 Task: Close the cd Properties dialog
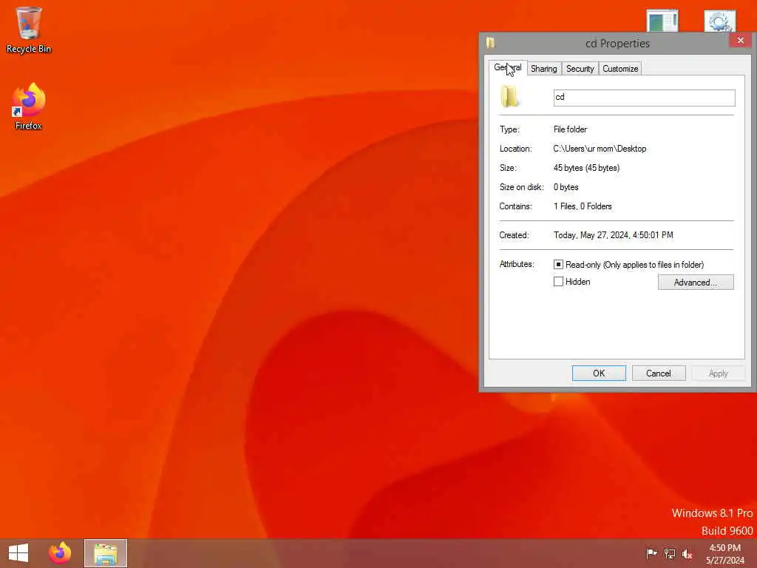coord(740,41)
